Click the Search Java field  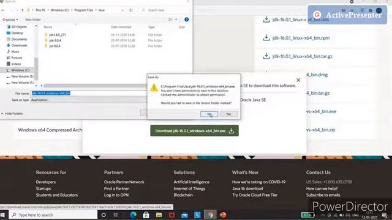165,10
